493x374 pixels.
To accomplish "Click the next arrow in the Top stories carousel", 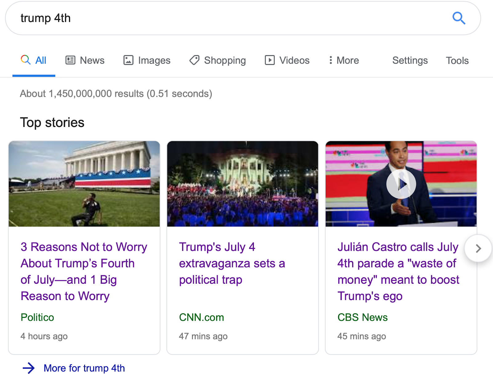I will tap(478, 248).
